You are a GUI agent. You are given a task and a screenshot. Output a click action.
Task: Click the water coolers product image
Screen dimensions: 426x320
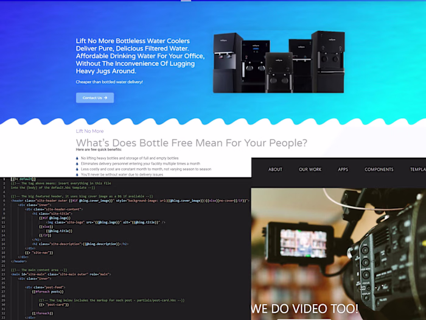(279, 62)
